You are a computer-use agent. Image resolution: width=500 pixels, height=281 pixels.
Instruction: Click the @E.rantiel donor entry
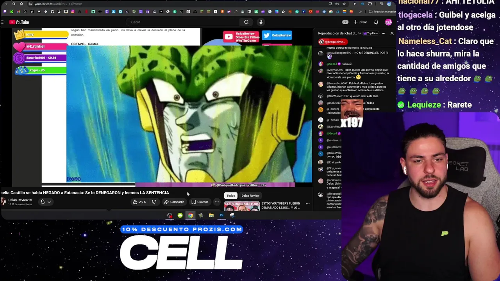[x=41, y=46]
